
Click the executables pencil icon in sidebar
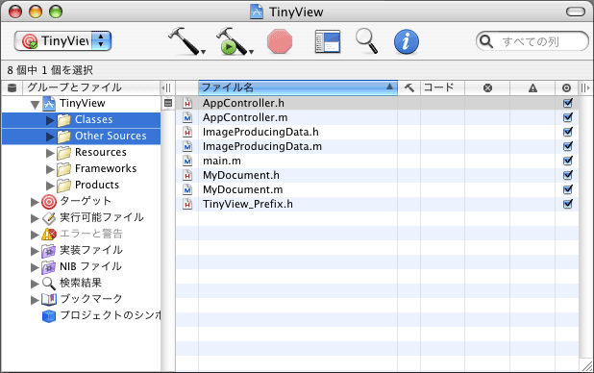[49, 218]
